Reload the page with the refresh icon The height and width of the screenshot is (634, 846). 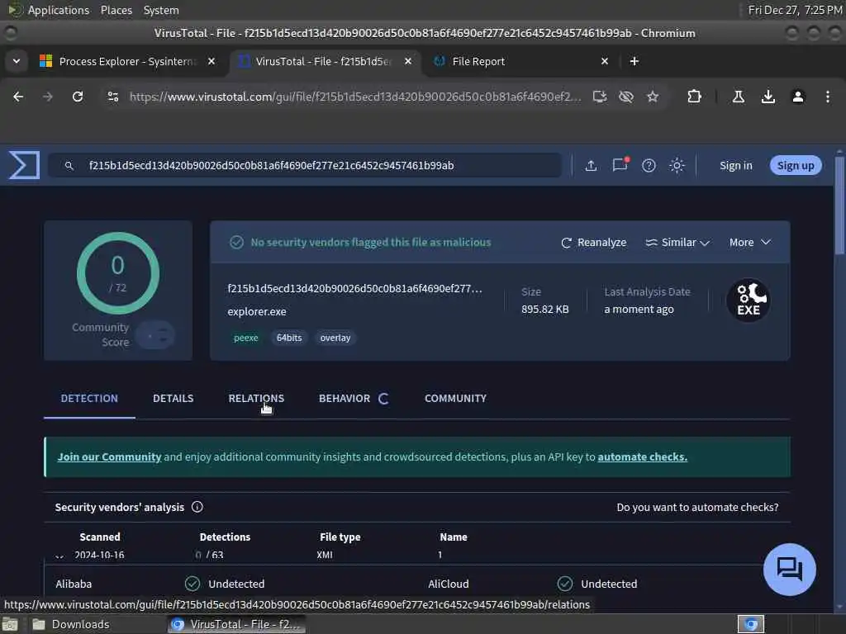pyautogui.click(x=78, y=97)
